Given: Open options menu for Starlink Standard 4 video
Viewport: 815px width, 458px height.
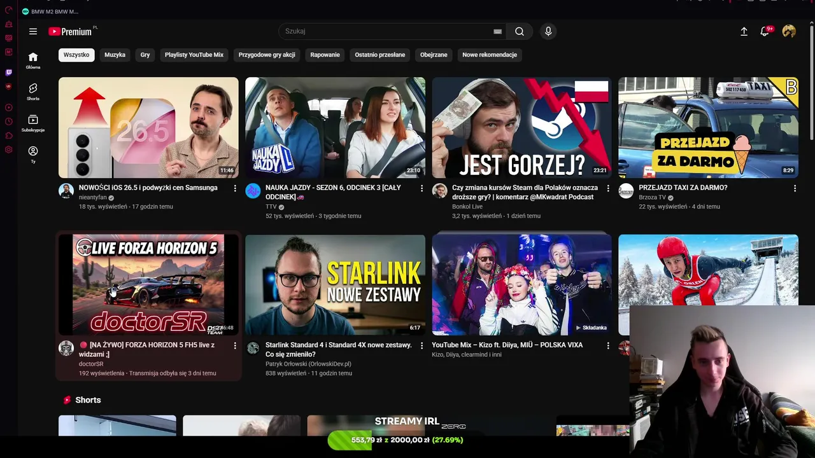Looking at the screenshot, I should [422, 345].
